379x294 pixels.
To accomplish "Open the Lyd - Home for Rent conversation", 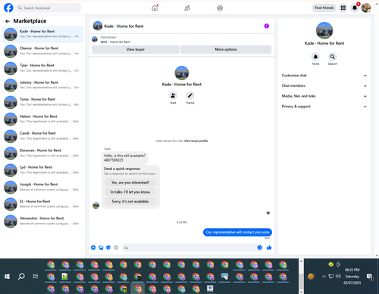I will 42,170.
